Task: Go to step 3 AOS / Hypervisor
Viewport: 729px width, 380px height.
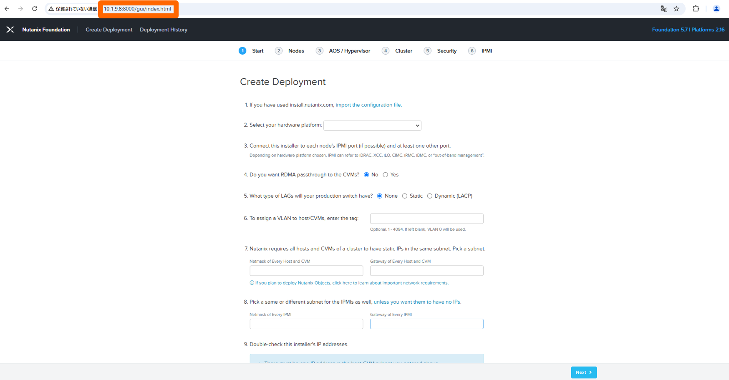Action: (x=343, y=51)
